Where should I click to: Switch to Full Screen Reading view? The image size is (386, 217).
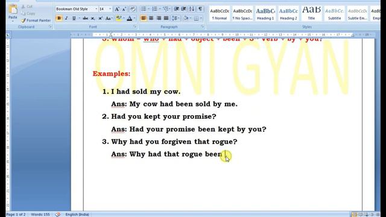[361, 215]
